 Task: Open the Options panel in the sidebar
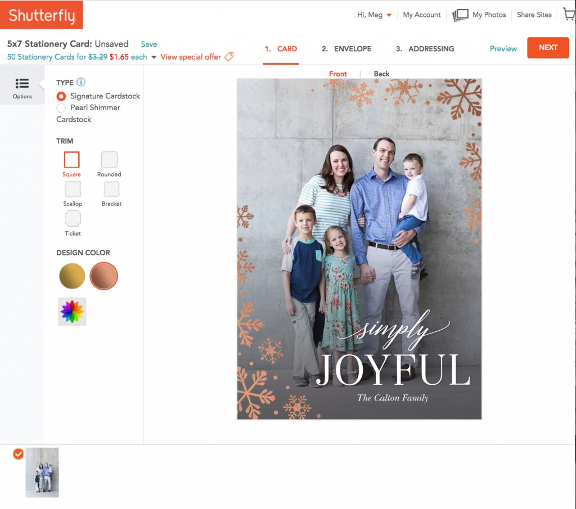click(x=22, y=87)
